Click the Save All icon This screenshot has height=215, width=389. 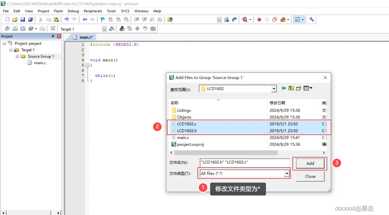tap(31, 19)
